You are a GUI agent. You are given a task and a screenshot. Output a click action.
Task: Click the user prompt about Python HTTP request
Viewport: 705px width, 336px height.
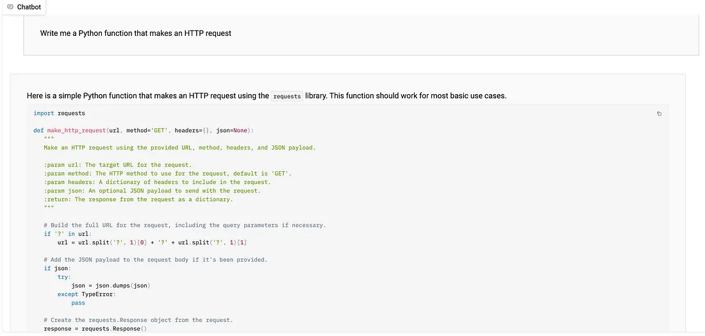135,33
